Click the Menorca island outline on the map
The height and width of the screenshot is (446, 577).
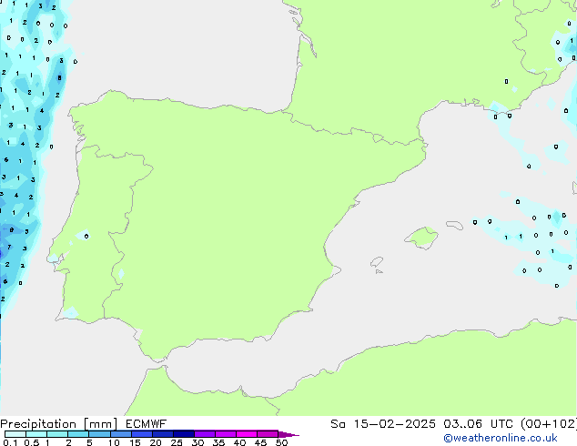coord(455,225)
